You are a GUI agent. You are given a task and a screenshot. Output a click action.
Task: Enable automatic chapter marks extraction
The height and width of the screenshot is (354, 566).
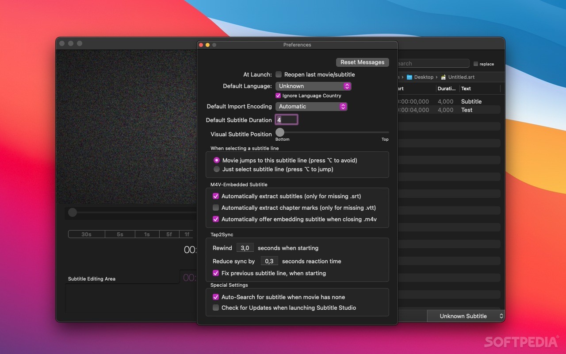pyautogui.click(x=216, y=208)
